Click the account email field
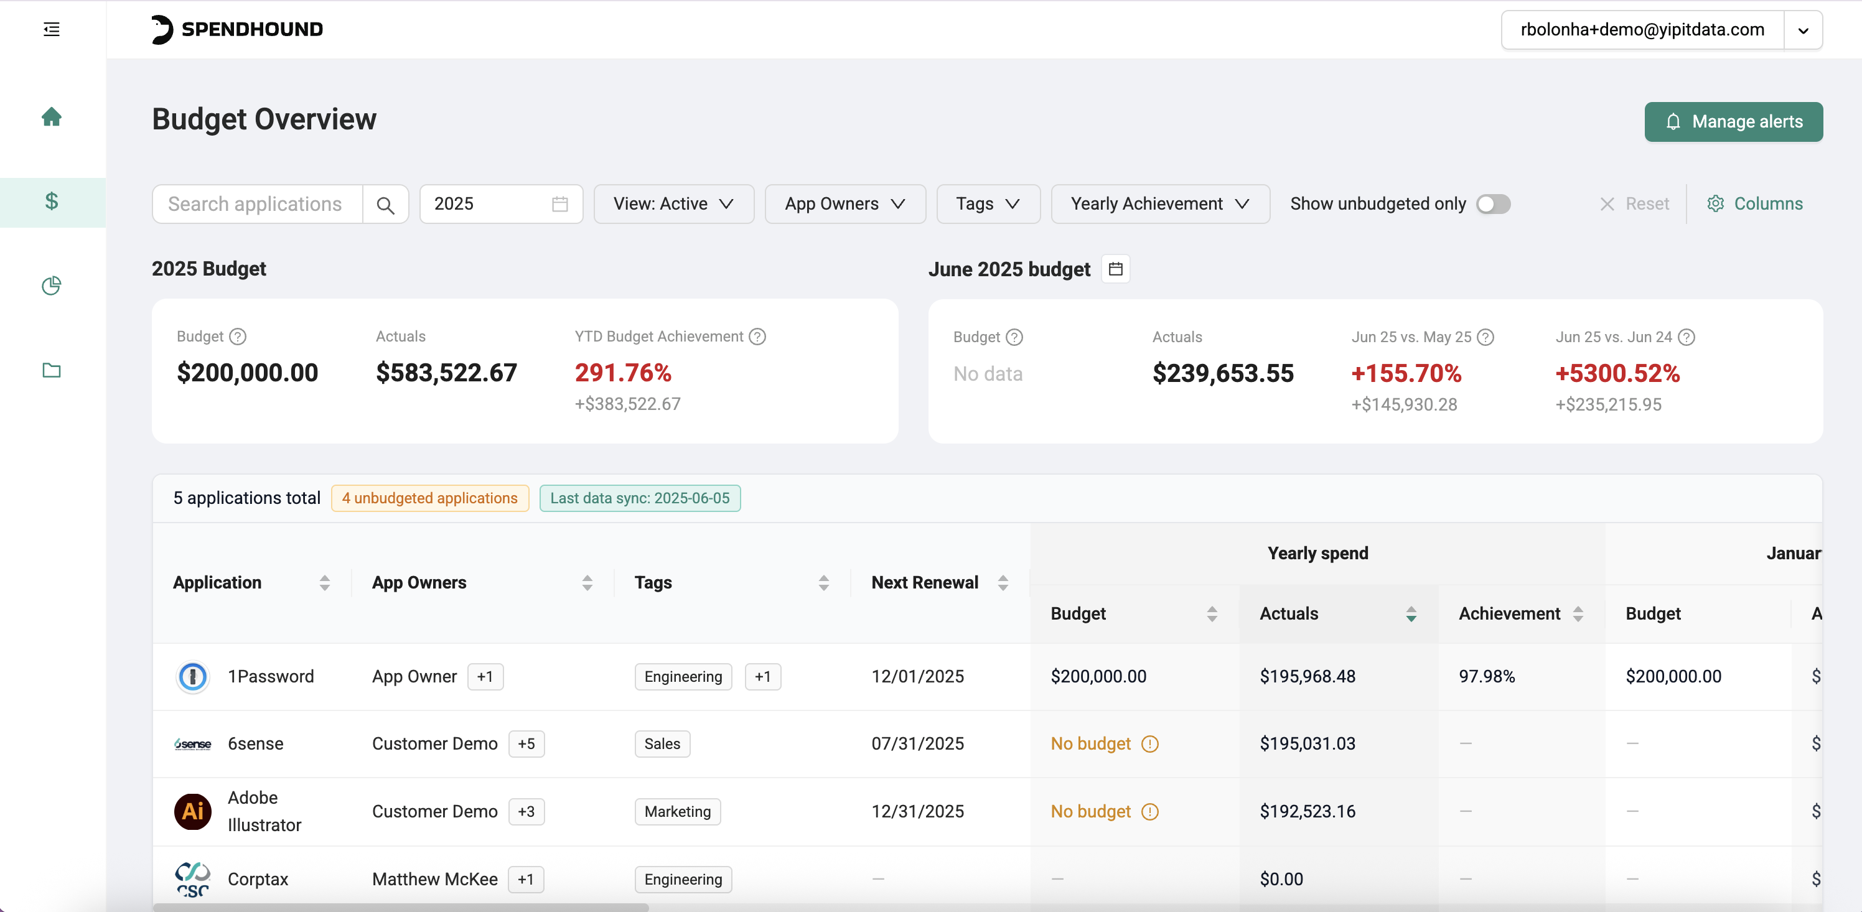The height and width of the screenshot is (912, 1862). click(1642, 30)
